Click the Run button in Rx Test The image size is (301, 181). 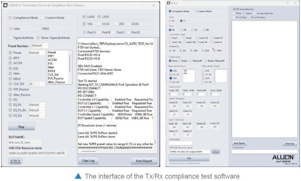[189, 158]
